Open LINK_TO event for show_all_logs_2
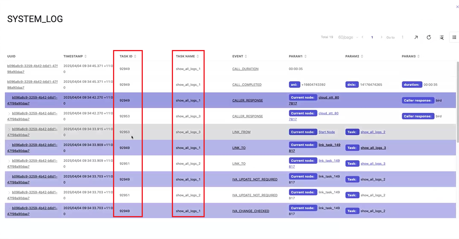The height and width of the screenshot is (239, 459). (239, 164)
